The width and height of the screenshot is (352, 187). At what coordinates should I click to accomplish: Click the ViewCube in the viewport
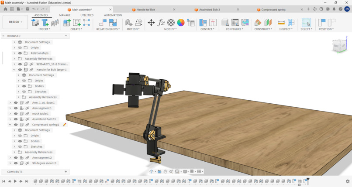click(339, 46)
